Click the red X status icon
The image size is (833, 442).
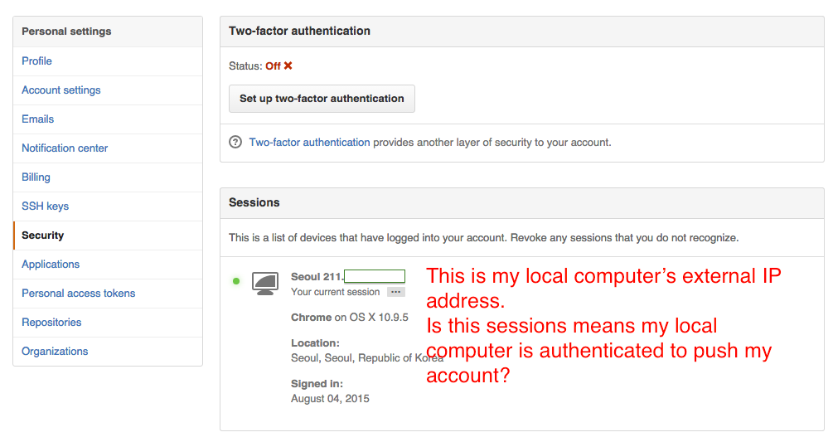288,66
